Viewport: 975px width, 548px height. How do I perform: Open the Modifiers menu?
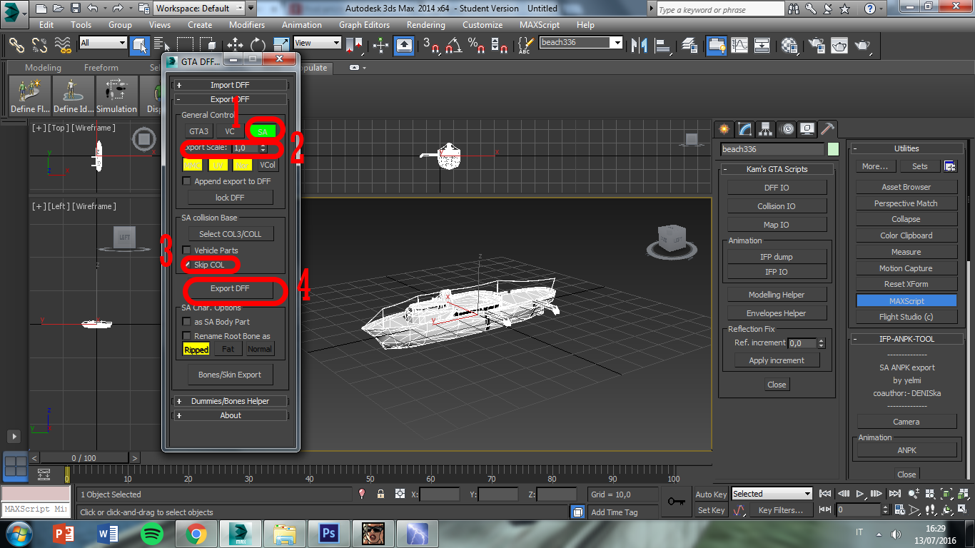pyautogui.click(x=247, y=24)
